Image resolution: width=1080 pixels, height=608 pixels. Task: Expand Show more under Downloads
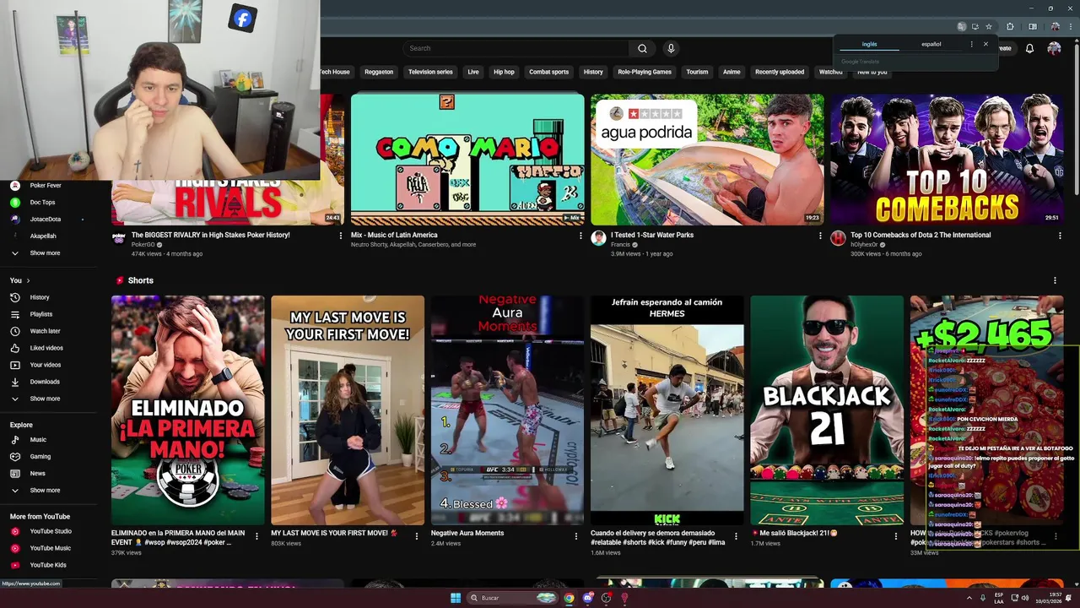(x=45, y=399)
